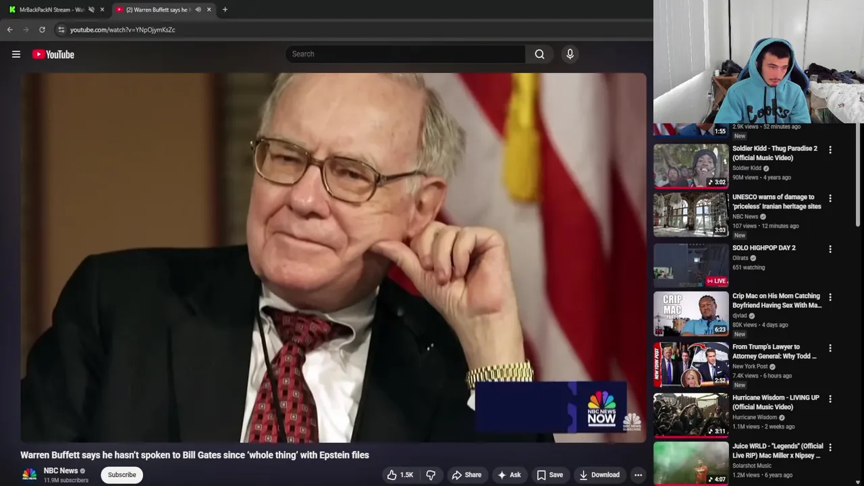Unmute the MrBackPackN Stream tab
Image resolution: width=864 pixels, height=486 pixels.
click(91, 9)
